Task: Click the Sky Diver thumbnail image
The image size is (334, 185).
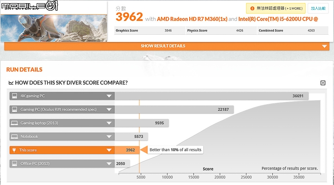Action: coord(54,28)
